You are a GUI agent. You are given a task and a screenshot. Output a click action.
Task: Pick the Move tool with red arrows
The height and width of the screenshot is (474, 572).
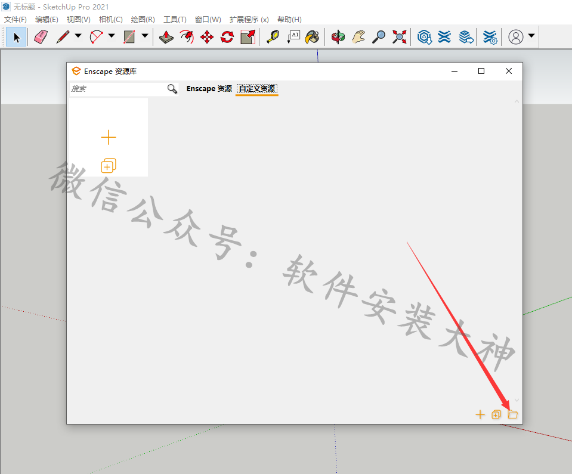(207, 37)
